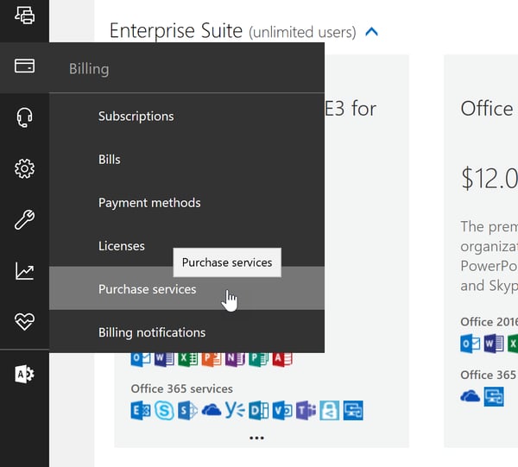The width and height of the screenshot is (518, 467).
Task: Choose Purchase services menu item
Action: pyautogui.click(x=186, y=289)
